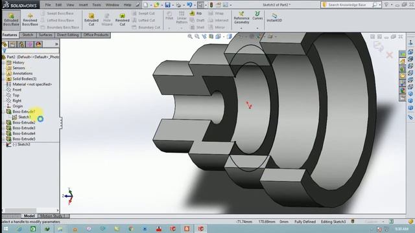415x233 pixels.
Task: Expand the Fillet dropdown arrow
Action: point(169,28)
